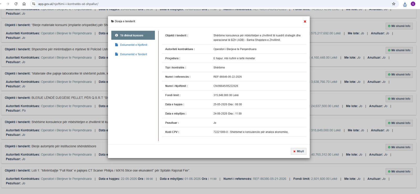Image resolution: width=420 pixels, height=194 pixels.
Task: Select the Të dhënat kryesore tab
Action: (x=133, y=35)
